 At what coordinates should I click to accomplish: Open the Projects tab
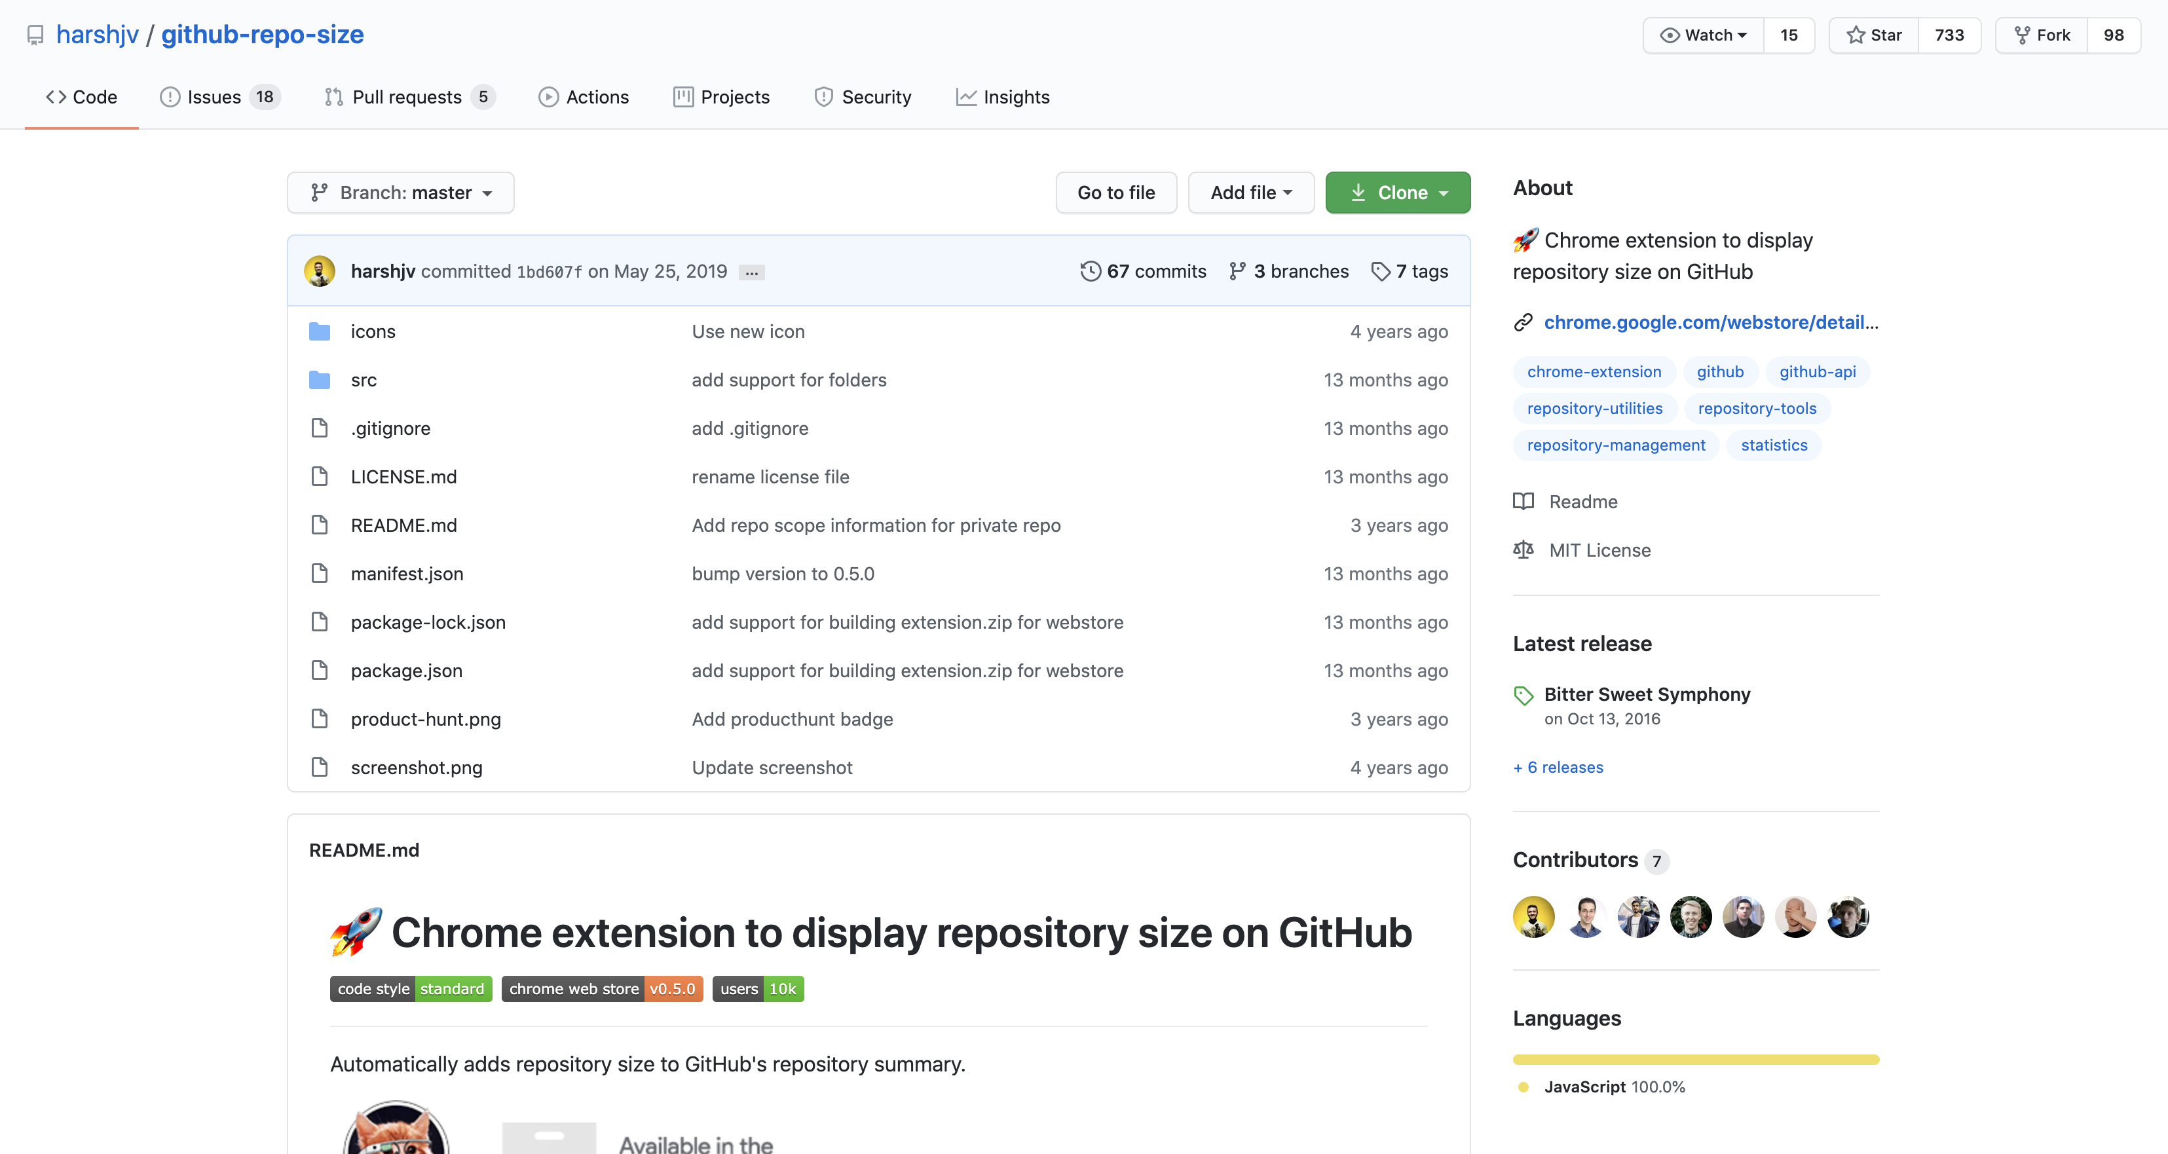[x=721, y=98]
